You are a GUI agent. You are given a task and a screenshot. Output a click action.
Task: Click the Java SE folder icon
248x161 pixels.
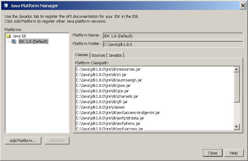pyautogui.click(x=8, y=36)
